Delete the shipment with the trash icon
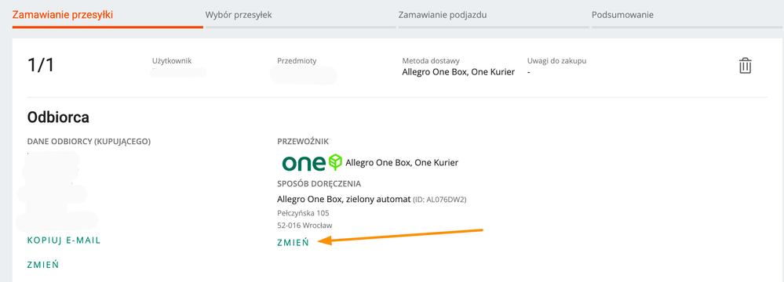 pyautogui.click(x=745, y=66)
